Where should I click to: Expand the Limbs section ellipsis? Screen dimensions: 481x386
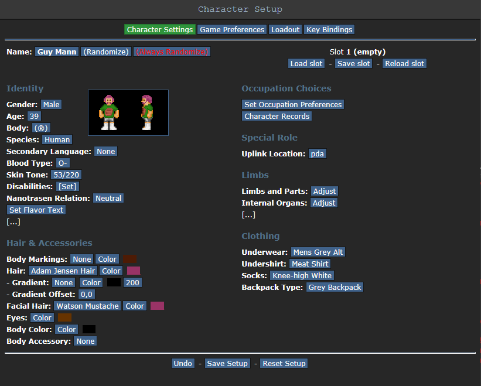[248, 214]
